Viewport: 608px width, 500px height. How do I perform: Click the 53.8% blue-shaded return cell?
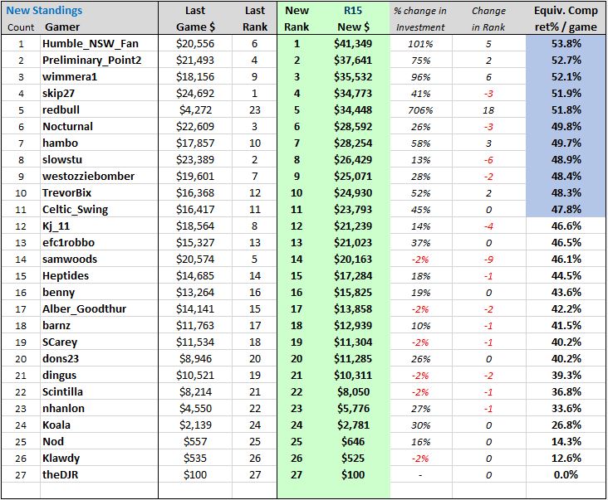566,44
